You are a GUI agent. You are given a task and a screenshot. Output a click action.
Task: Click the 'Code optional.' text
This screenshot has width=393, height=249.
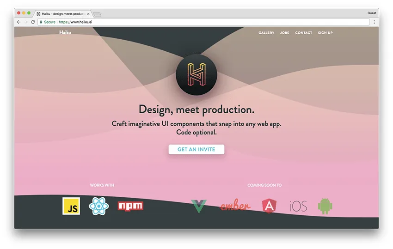196,132
